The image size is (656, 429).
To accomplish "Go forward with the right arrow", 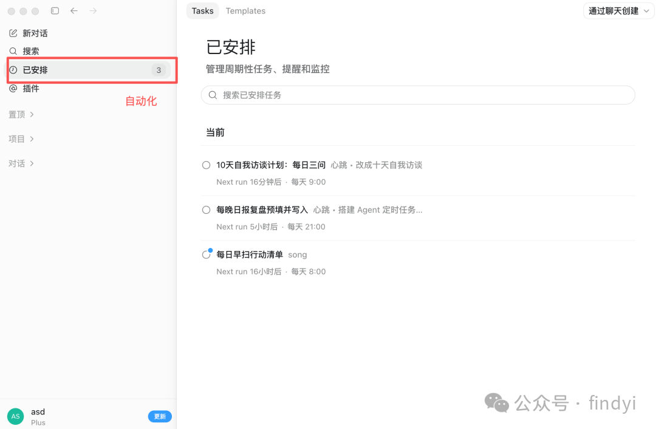I will click(93, 11).
